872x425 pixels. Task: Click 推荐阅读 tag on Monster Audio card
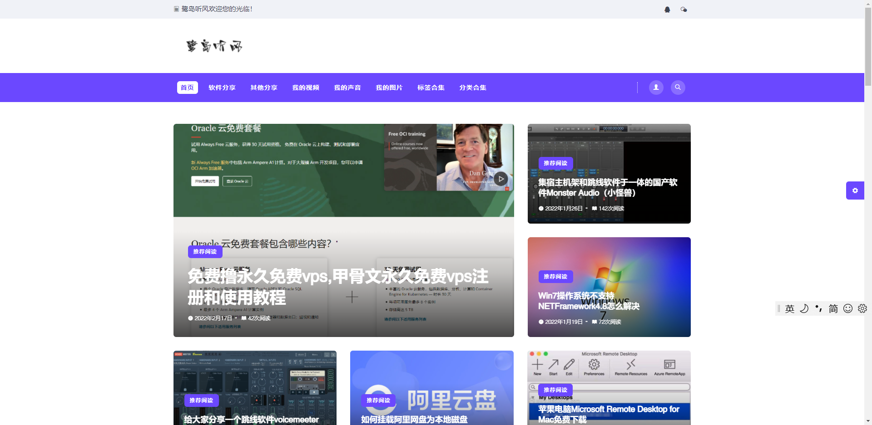[555, 163]
